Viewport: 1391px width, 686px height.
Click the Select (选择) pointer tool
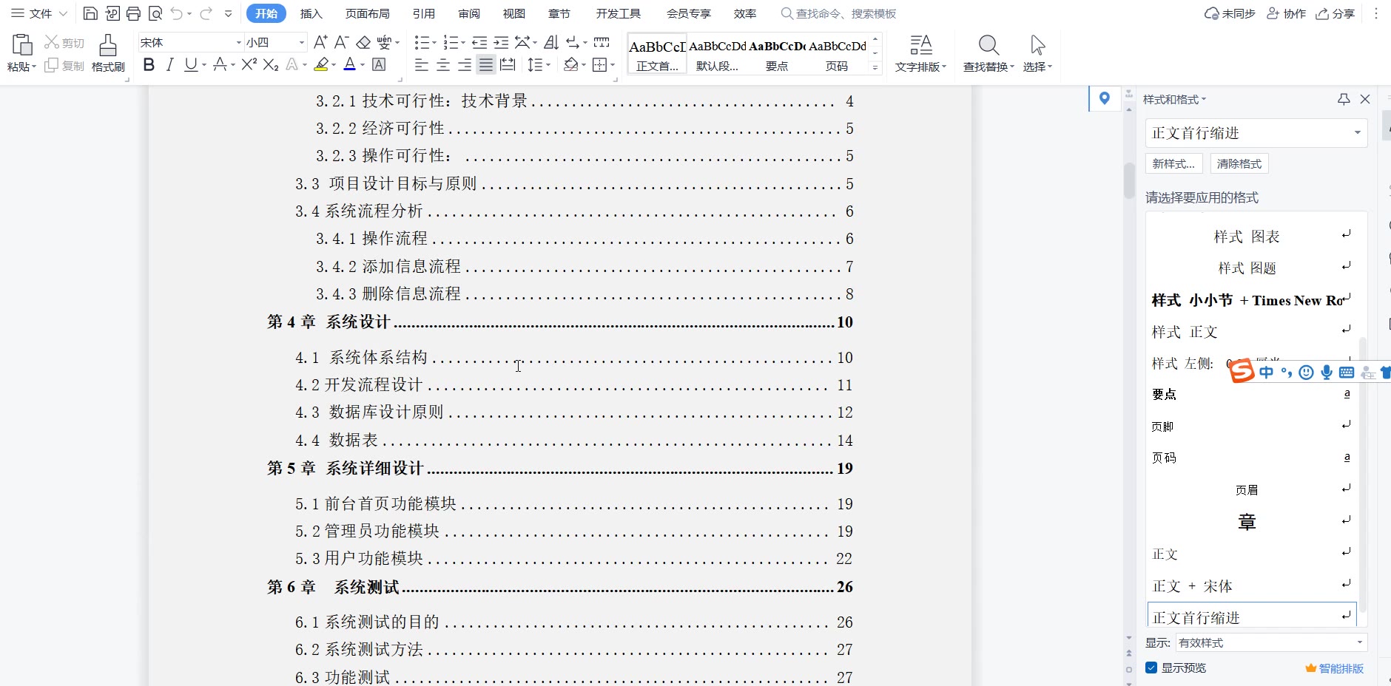coord(1037,53)
